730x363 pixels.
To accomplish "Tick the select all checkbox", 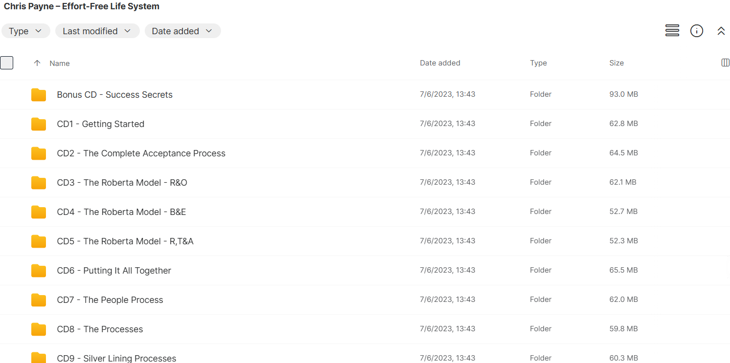I will pos(7,63).
